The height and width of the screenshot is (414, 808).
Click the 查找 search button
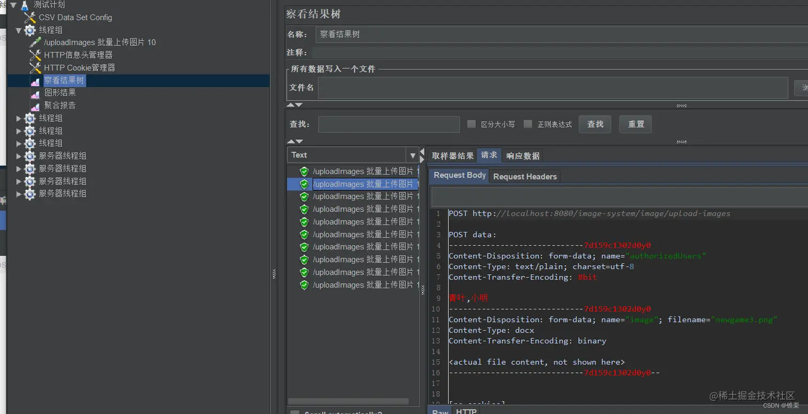tap(595, 124)
